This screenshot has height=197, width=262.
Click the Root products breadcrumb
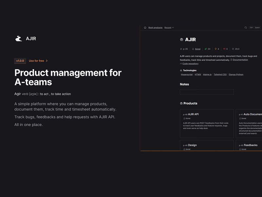click(156, 27)
